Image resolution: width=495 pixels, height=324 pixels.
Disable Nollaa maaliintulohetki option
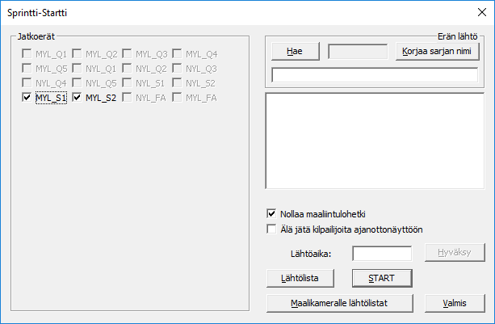tap(271, 214)
